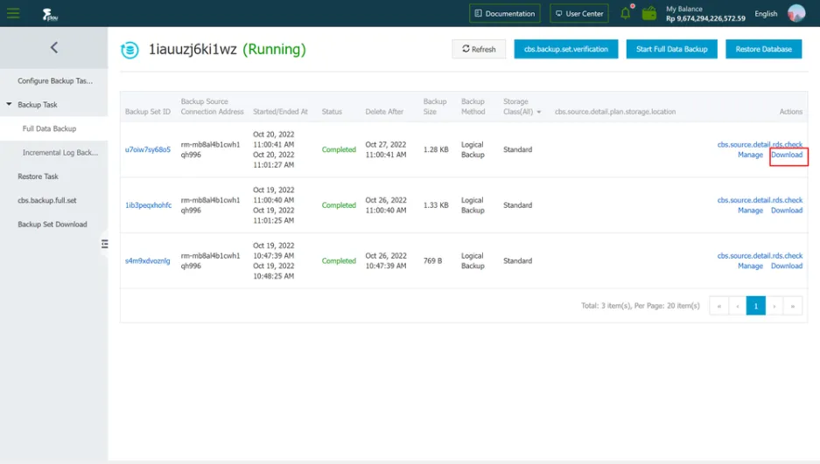Click the 769 B backup size cell
This screenshot has width=820, height=464.
pyautogui.click(x=432, y=260)
